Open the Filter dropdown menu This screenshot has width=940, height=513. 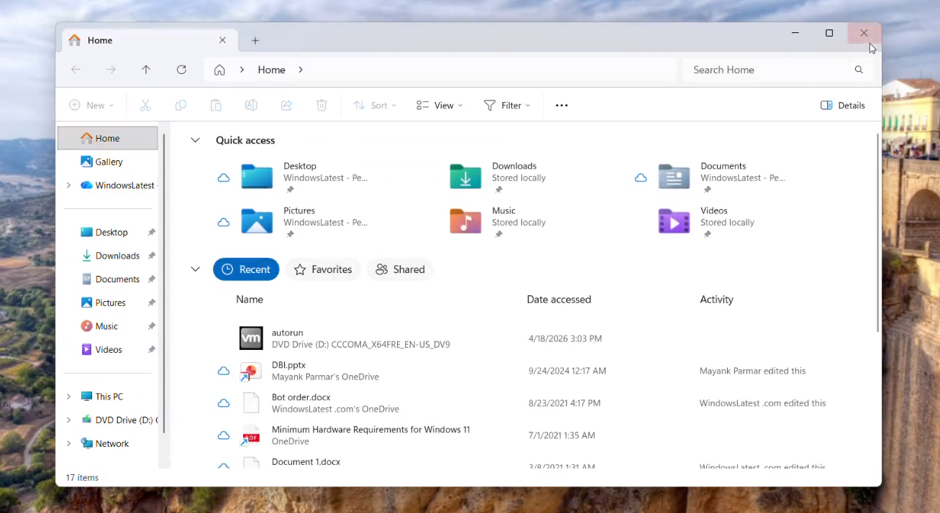click(507, 106)
